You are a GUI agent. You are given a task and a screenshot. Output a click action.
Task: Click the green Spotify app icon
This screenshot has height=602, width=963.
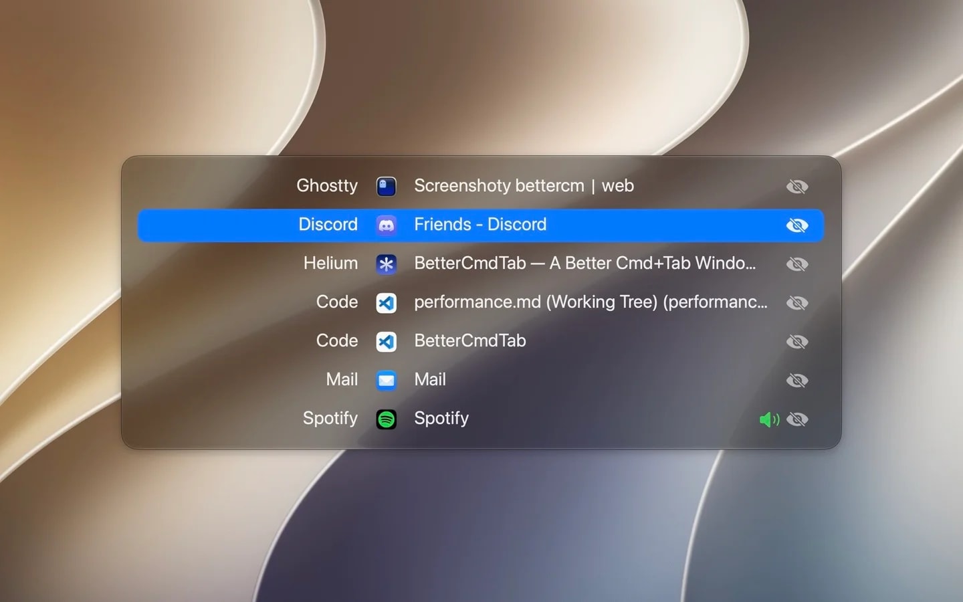click(386, 419)
